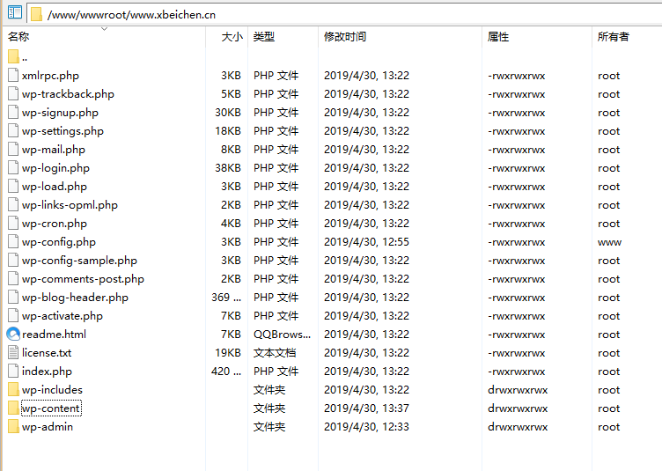
Task: Toggle the side panel icon beside path bar
Action: click(x=15, y=12)
